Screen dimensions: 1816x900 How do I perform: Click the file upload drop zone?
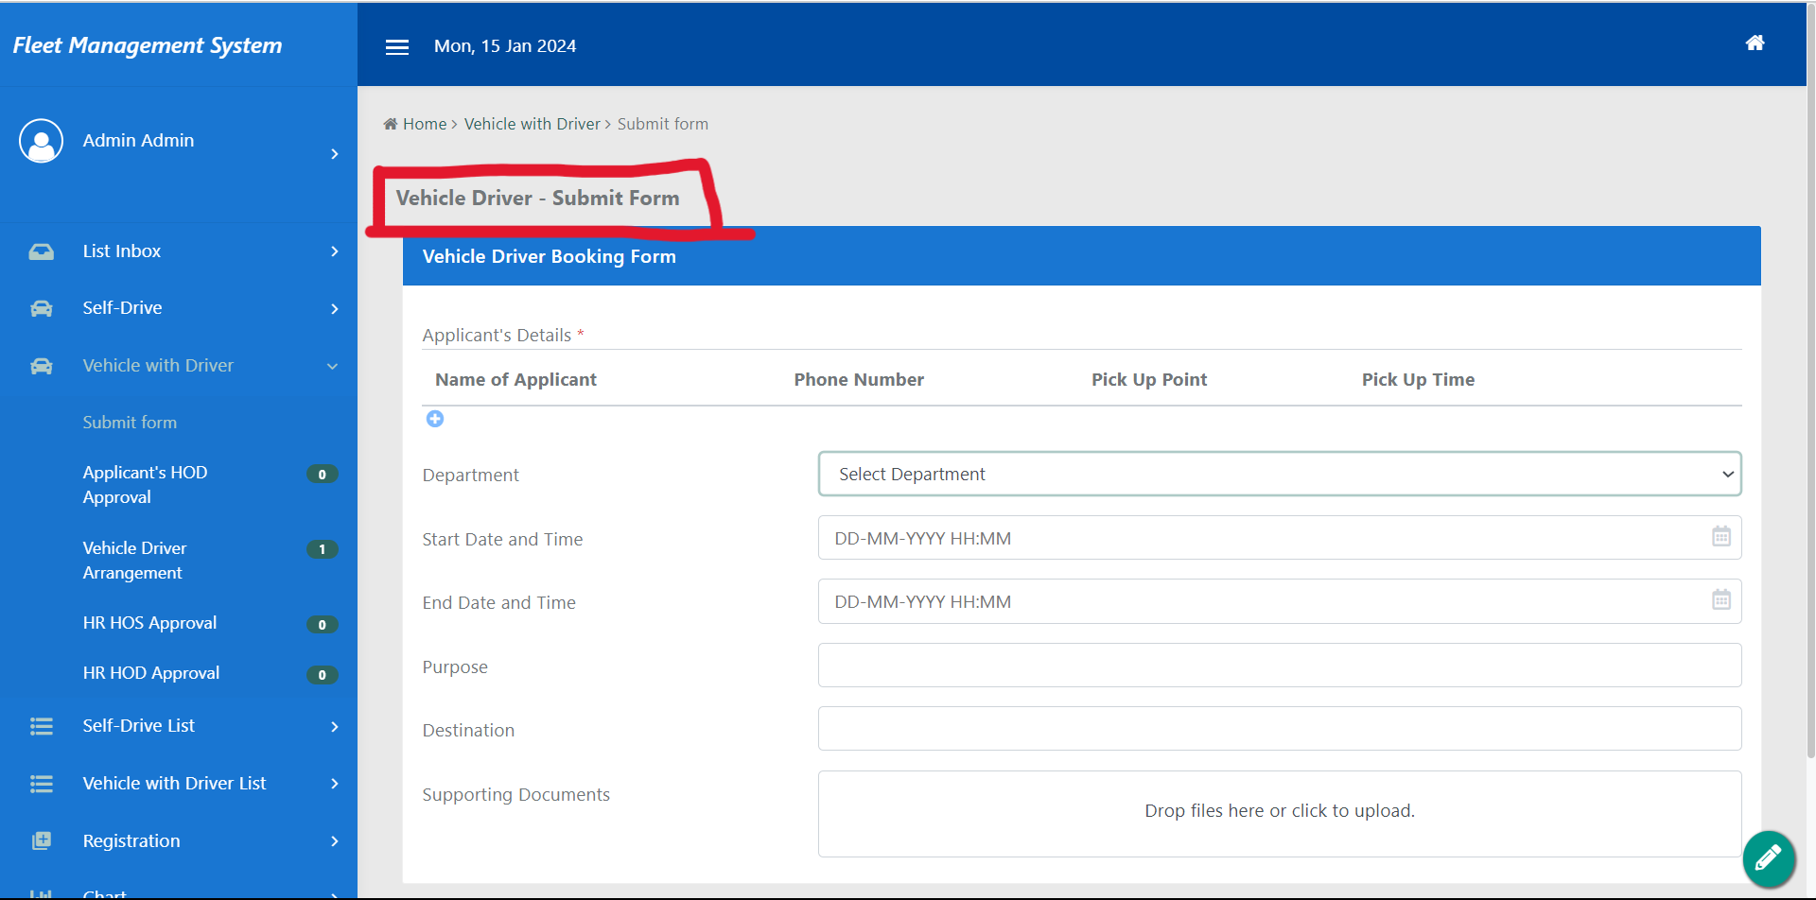(1280, 814)
